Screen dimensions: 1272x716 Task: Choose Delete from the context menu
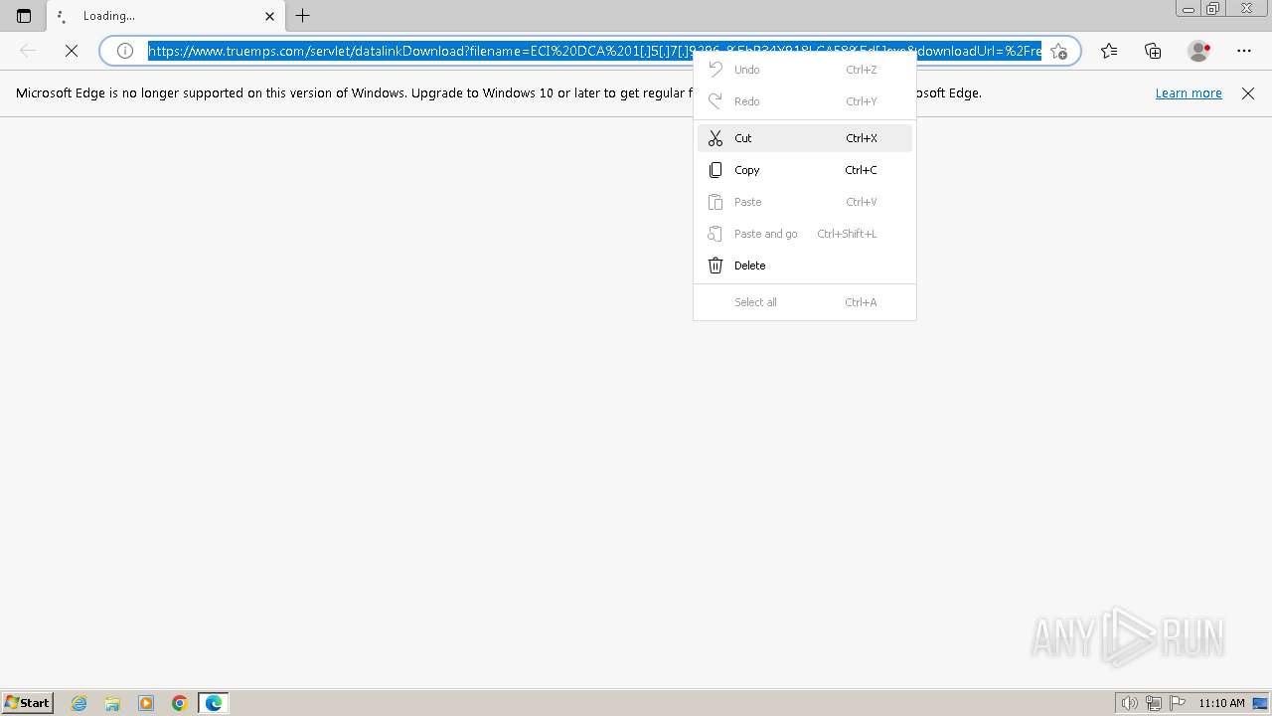point(805,266)
